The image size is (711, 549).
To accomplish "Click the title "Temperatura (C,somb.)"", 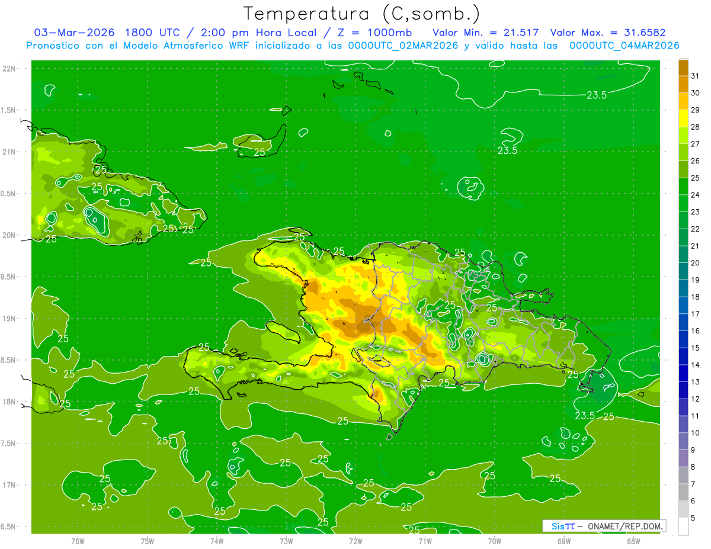I will pos(362,14).
